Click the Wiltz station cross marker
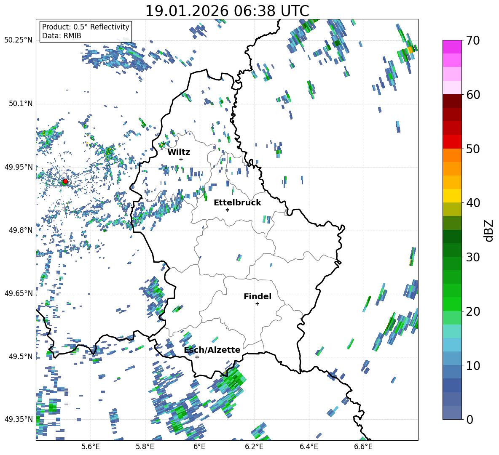The width and height of the screenshot is (499, 455). click(181, 159)
